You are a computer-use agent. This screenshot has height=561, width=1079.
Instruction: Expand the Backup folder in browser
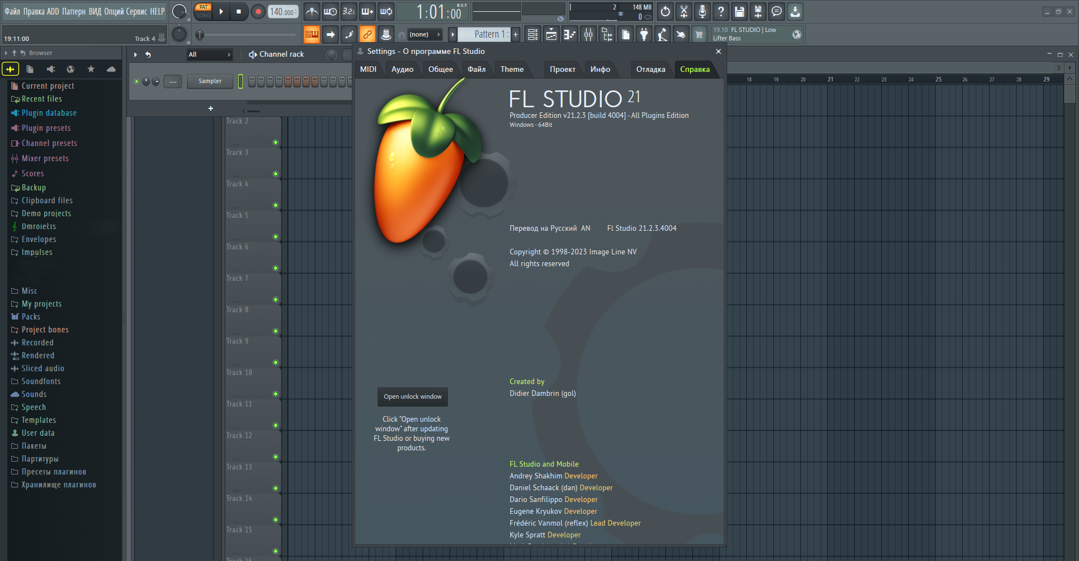(34, 188)
